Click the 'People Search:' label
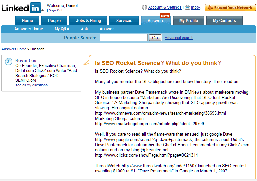 pyautogui.click(x=80, y=38)
